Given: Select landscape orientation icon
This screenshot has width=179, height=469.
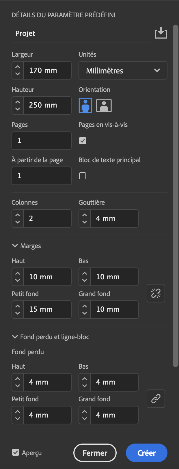Looking at the screenshot, I should tap(104, 105).
